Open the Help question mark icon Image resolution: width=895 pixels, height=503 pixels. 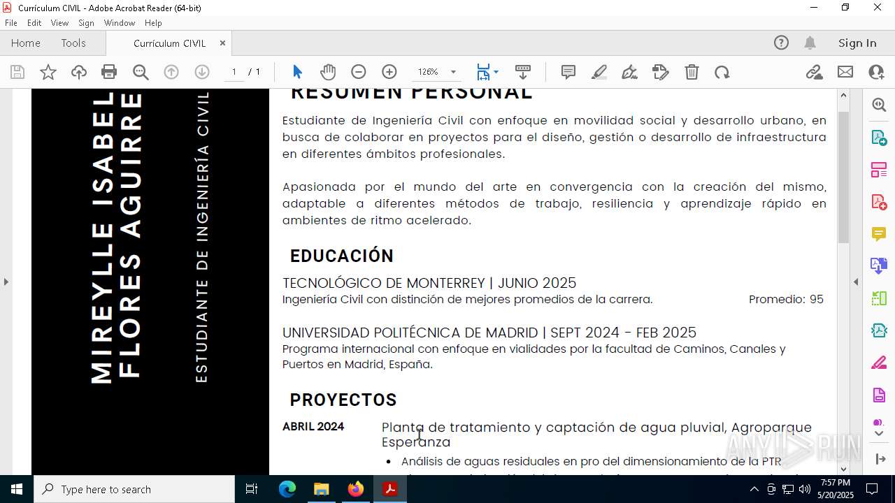pos(781,43)
